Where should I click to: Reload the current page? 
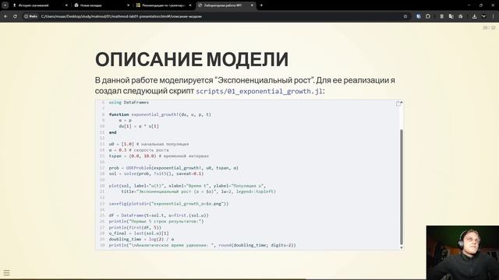(x=15, y=16)
